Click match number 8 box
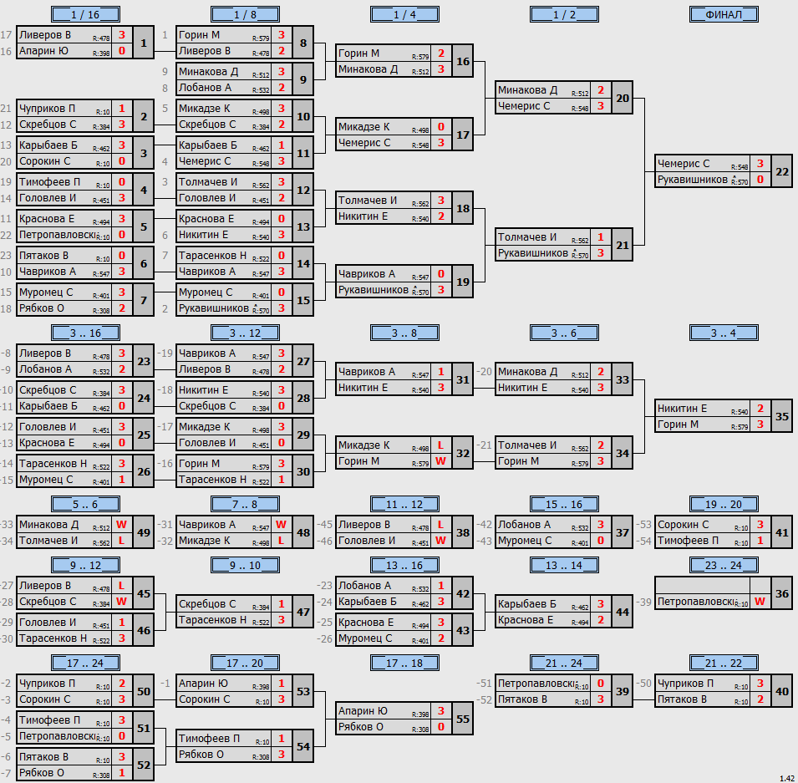Image resolution: width=798 pixels, height=783 pixels. [x=303, y=43]
